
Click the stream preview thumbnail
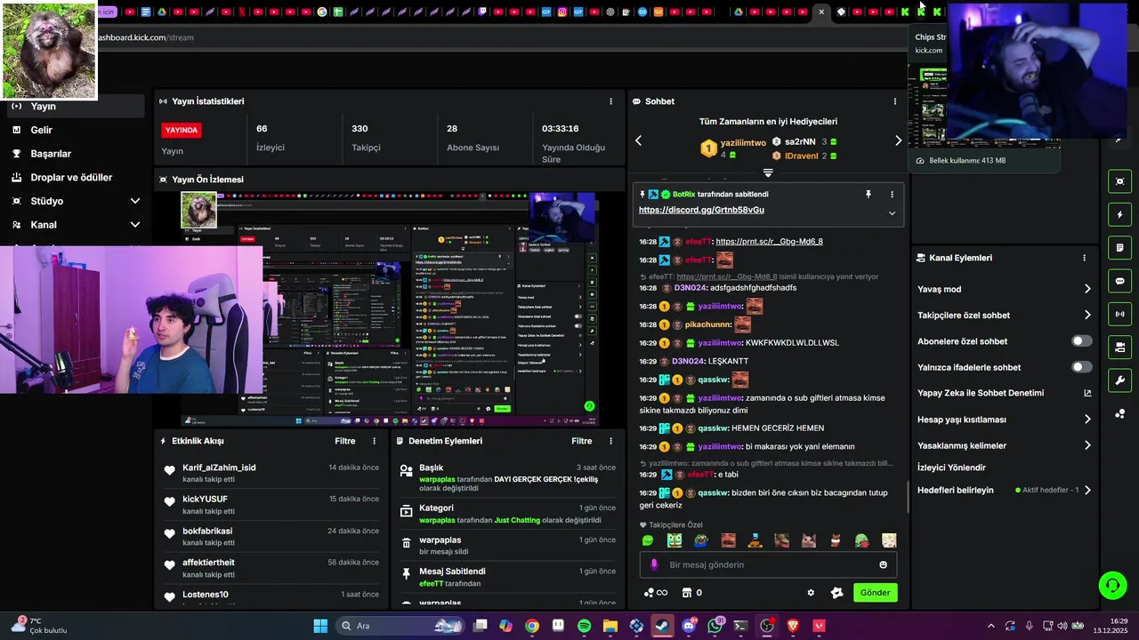389,309
